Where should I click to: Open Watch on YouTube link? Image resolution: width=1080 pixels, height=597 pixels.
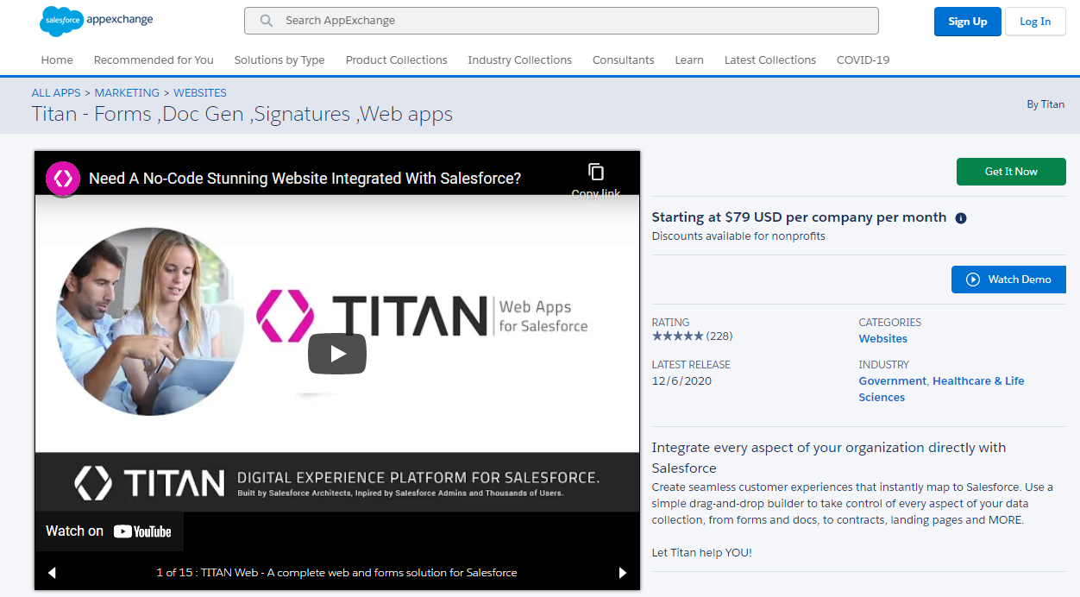[x=109, y=531]
